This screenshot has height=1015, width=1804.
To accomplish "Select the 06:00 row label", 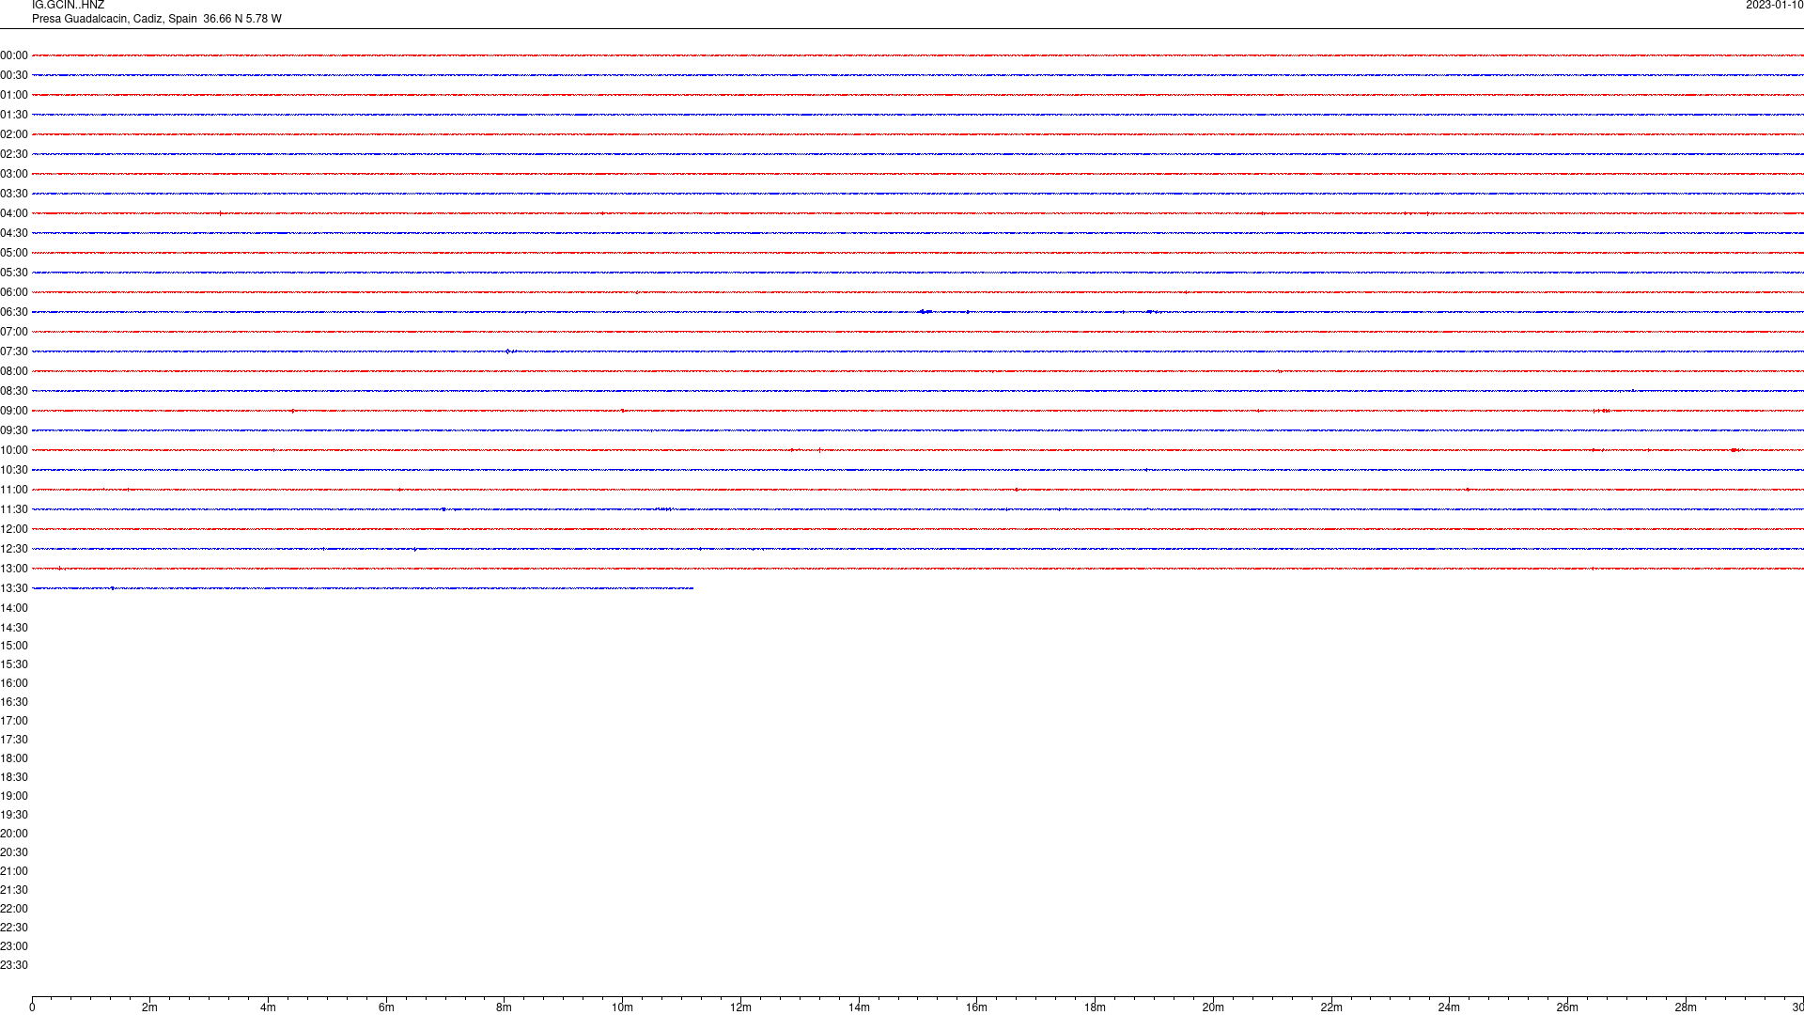I will pyautogui.click(x=14, y=292).
